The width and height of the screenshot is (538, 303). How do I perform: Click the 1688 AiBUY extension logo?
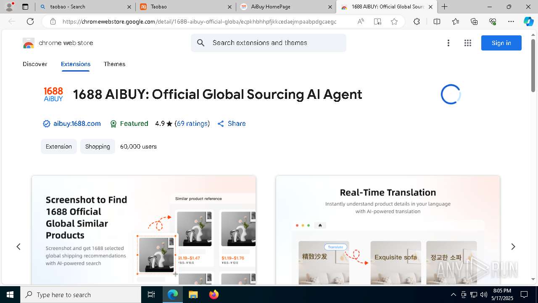(x=53, y=94)
